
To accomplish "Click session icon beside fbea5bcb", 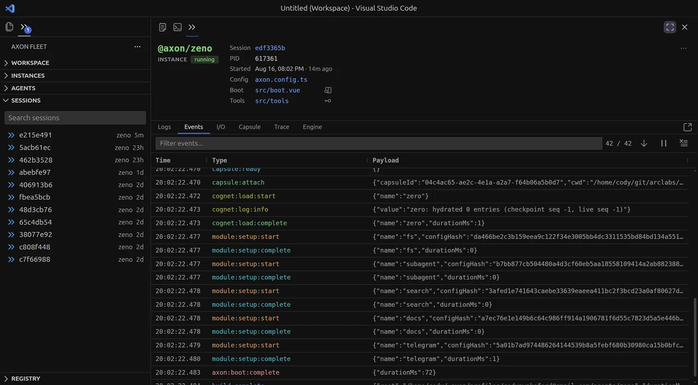I will coord(11,197).
